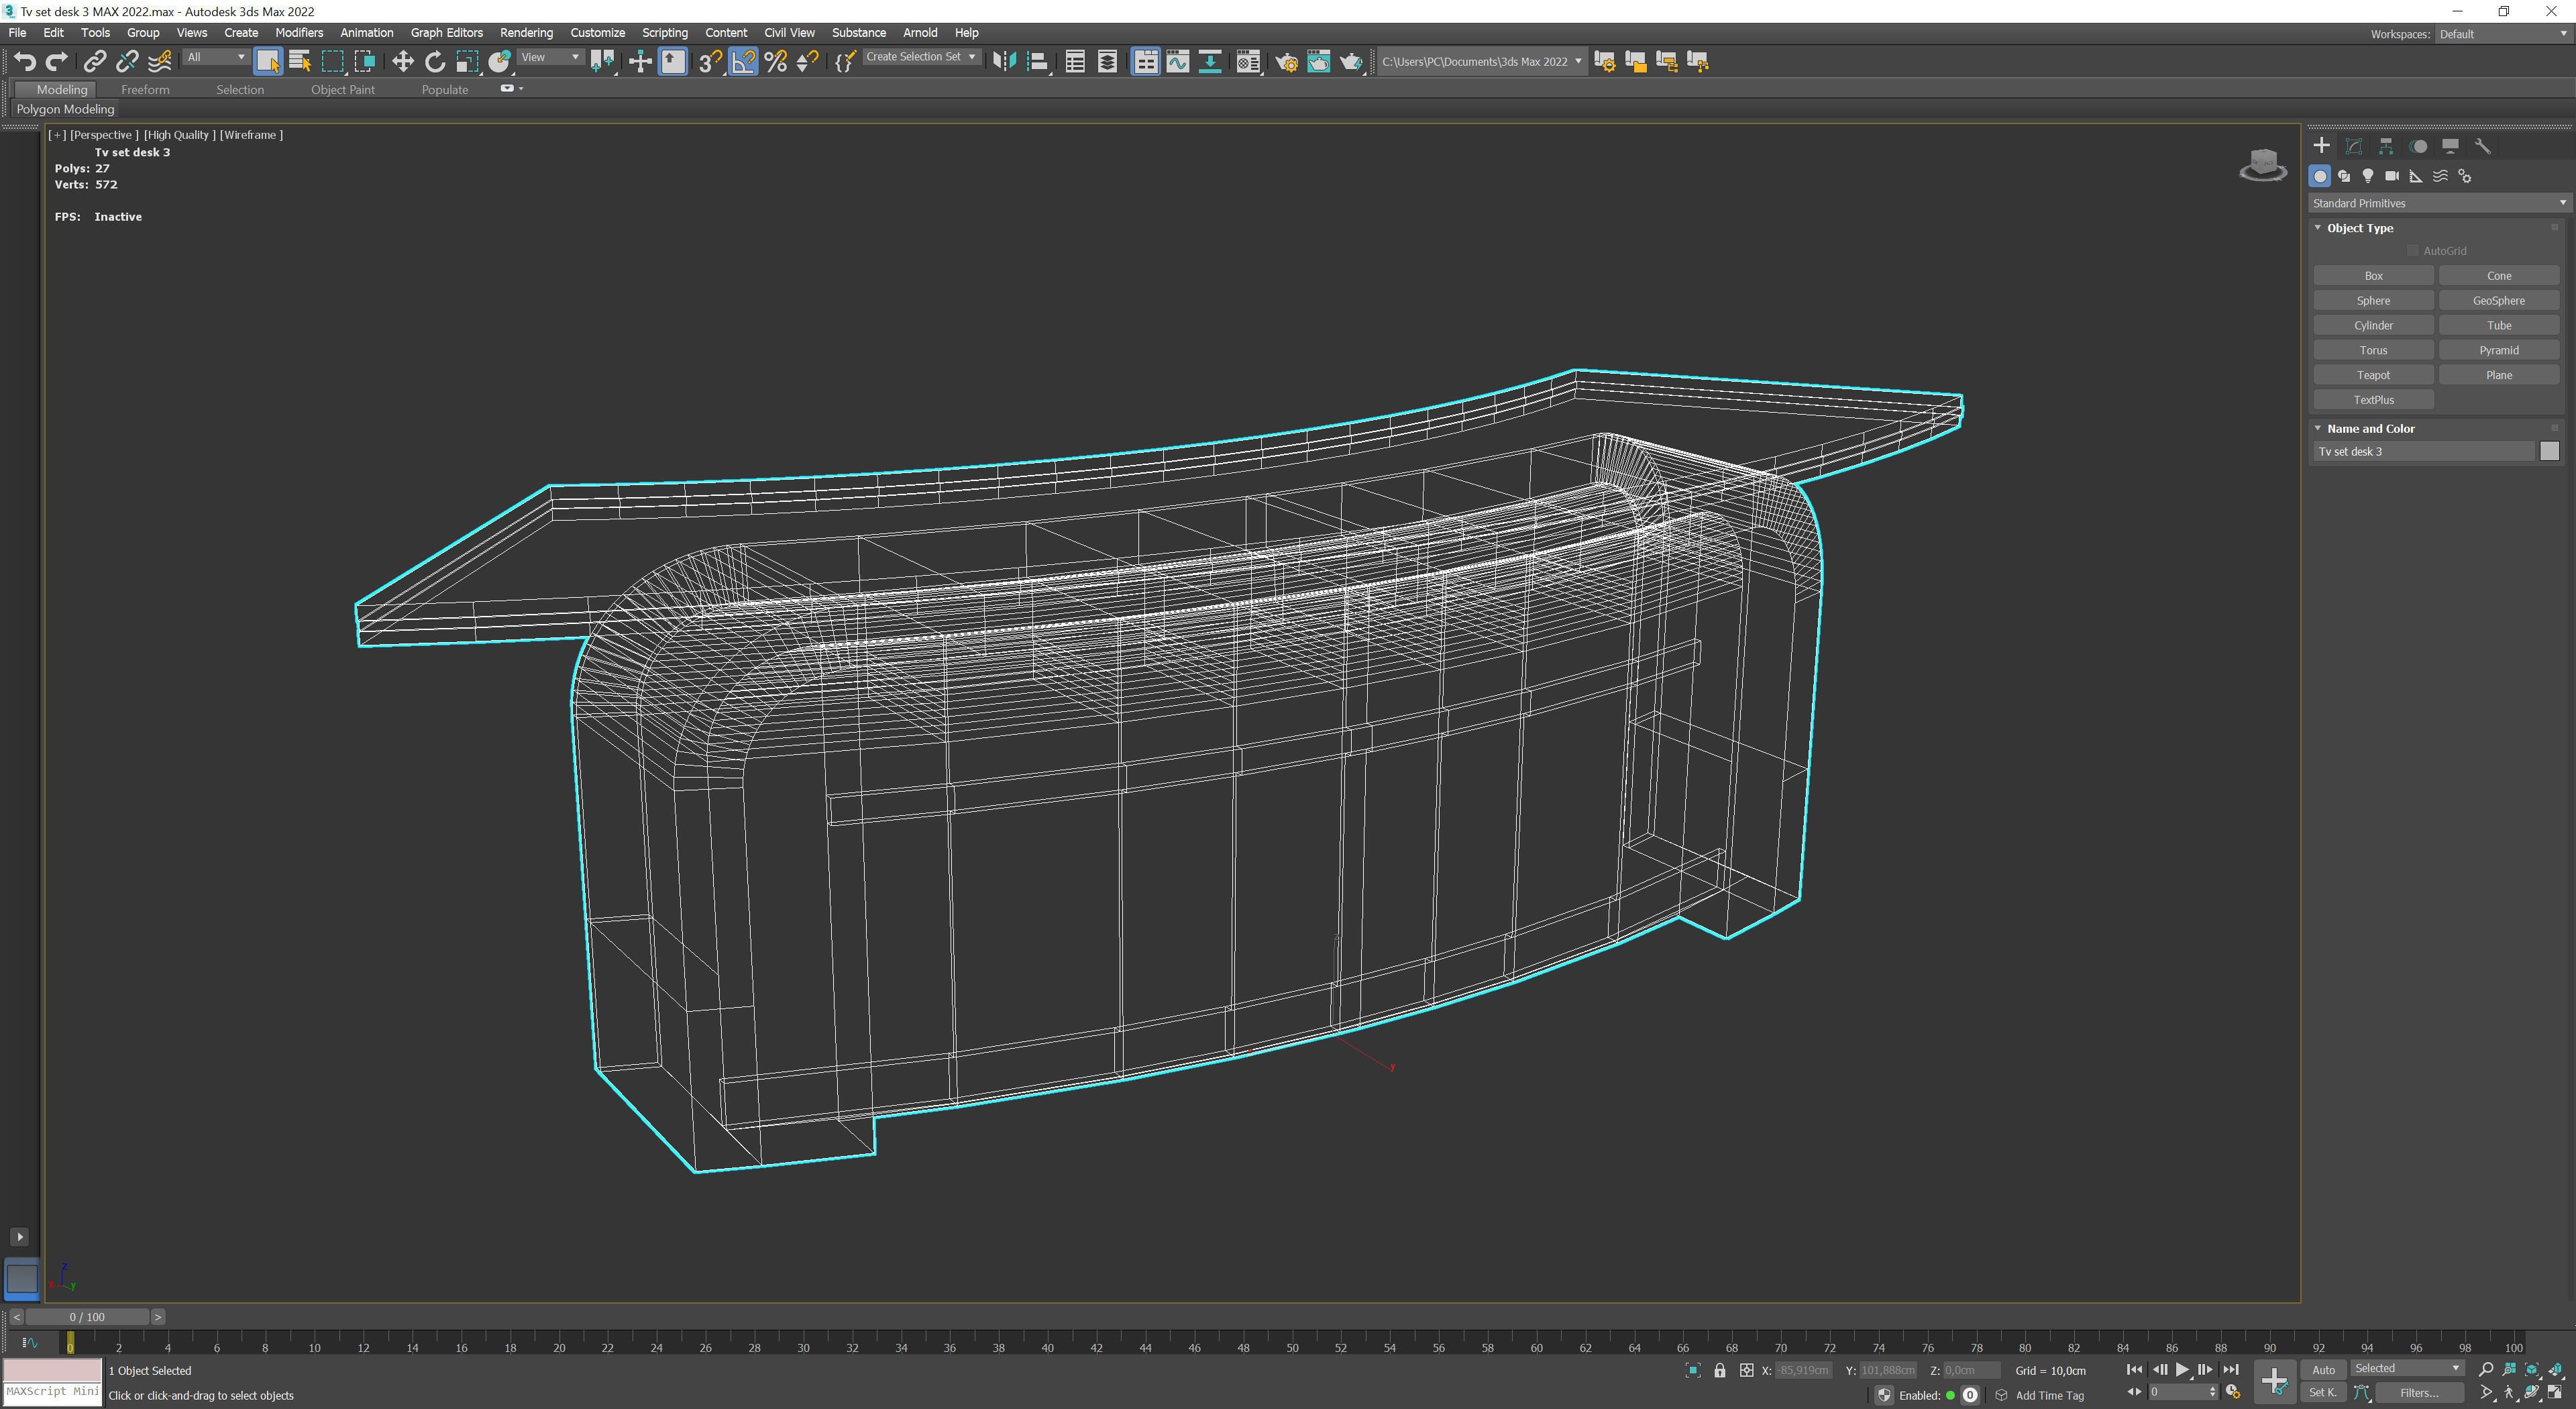This screenshot has height=1409, width=2576.
Task: Click the Undo arrow icon
Action: pyautogui.click(x=24, y=62)
